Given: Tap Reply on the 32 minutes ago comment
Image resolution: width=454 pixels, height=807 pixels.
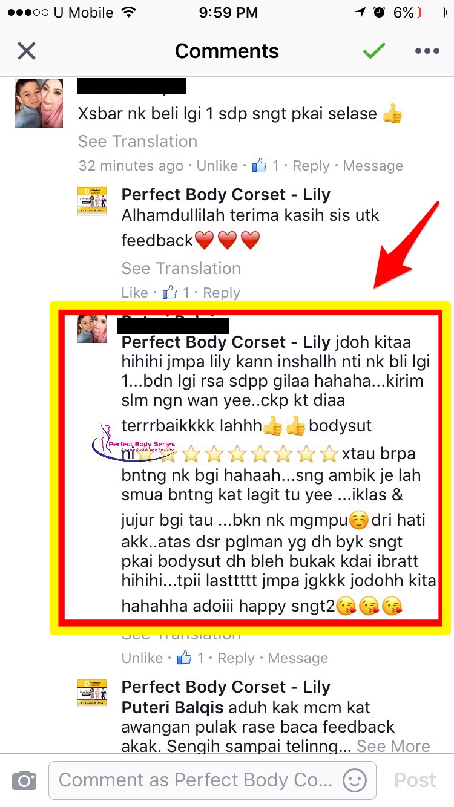Looking at the screenshot, I should click(311, 166).
